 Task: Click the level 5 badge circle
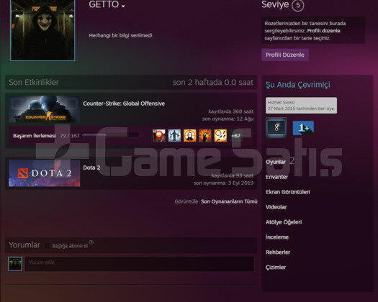coord(298,5)
